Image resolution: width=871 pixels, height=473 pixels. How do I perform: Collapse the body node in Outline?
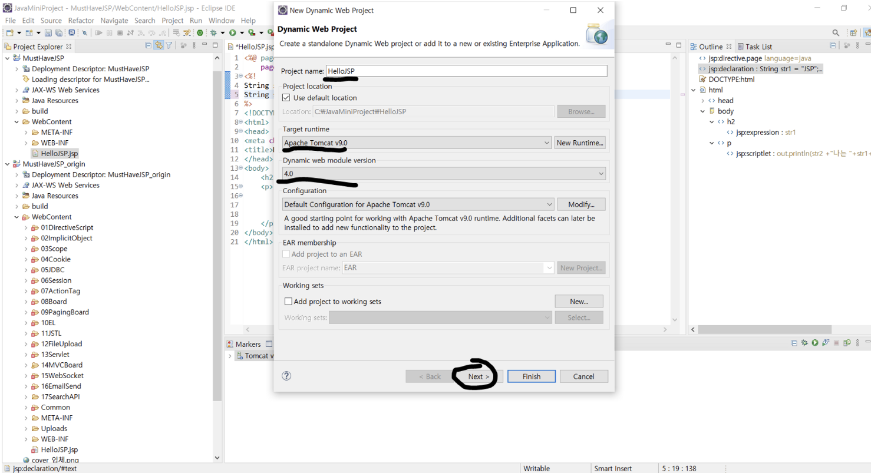pos(702,111)
